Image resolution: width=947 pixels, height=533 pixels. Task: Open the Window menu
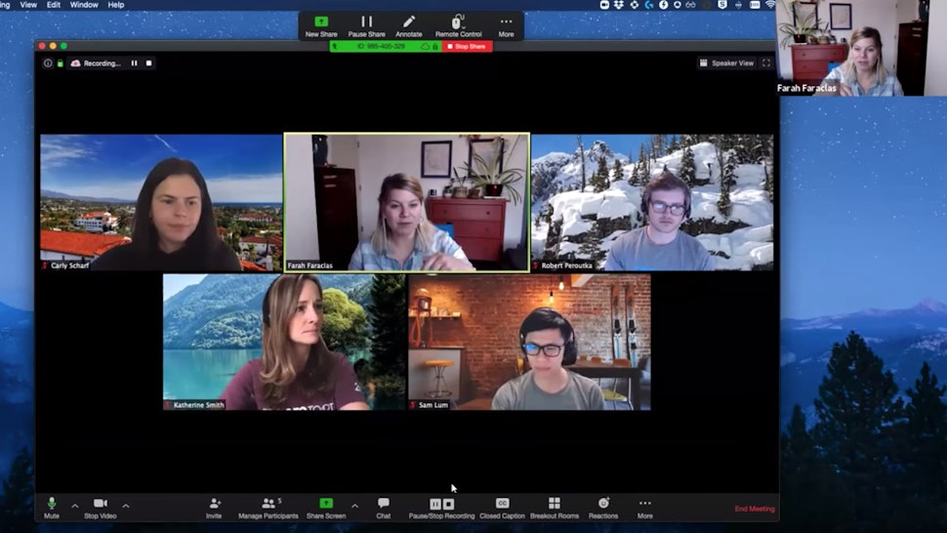tap(84, 5)
